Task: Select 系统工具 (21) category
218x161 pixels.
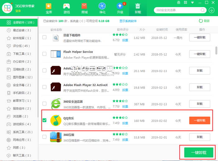Action: coord(19,132)
